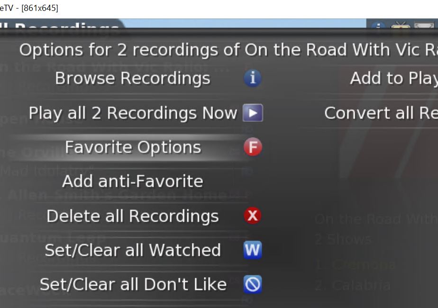This screenshot has height=308, width=438.
Task: Click the info icon in top header bar
Action: pos(378,25)
